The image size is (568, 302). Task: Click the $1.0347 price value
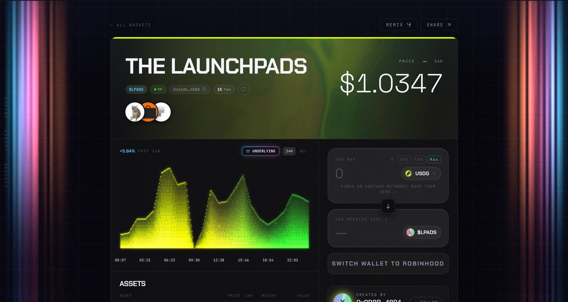tap(391, 83)
